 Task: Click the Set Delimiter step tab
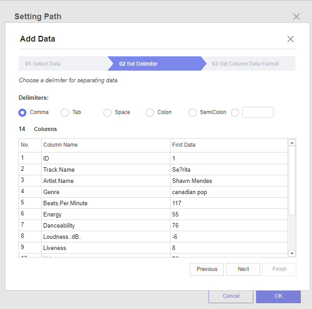[138, 64]
